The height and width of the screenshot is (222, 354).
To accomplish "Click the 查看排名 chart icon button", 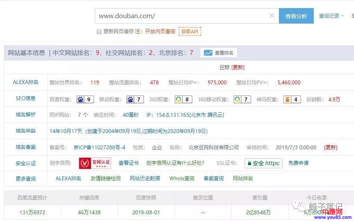I will (218, 53).
